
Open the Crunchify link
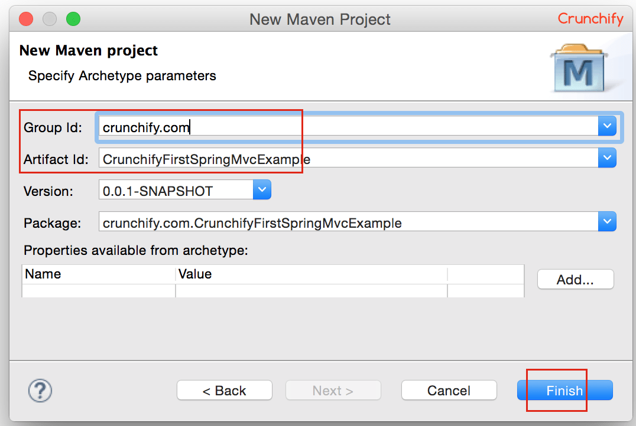click(590, 19)
